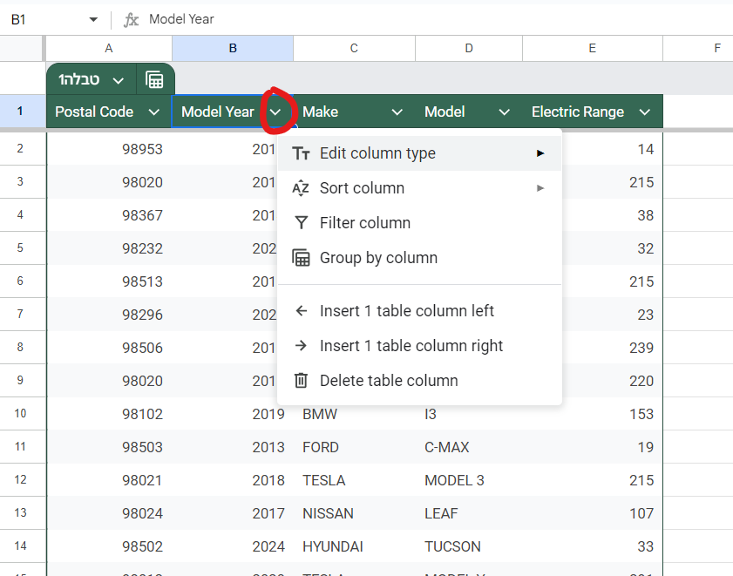This screenshot has height=576, width=733.
Task: Open the Electric Range column dropdown
Action: click(645, 112)
